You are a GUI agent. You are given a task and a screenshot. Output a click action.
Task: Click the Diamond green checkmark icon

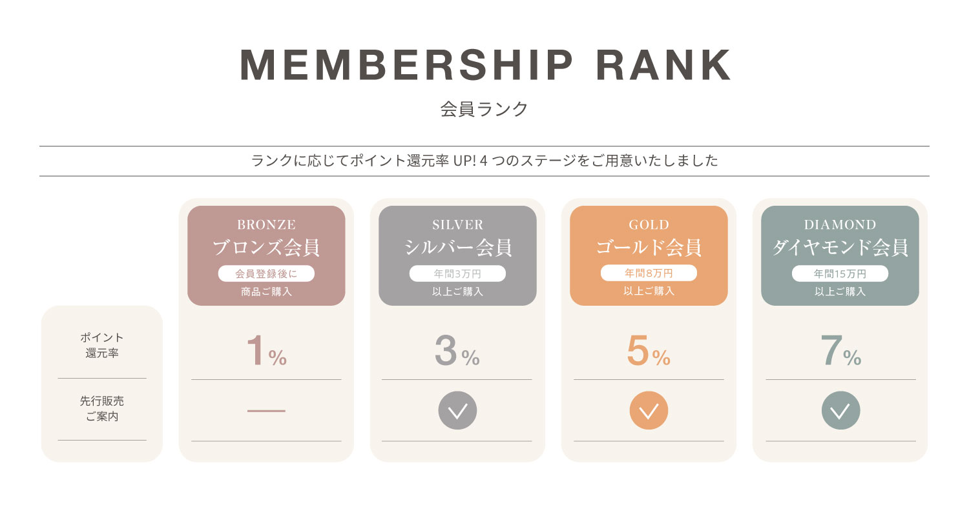[x=840, y=410]
